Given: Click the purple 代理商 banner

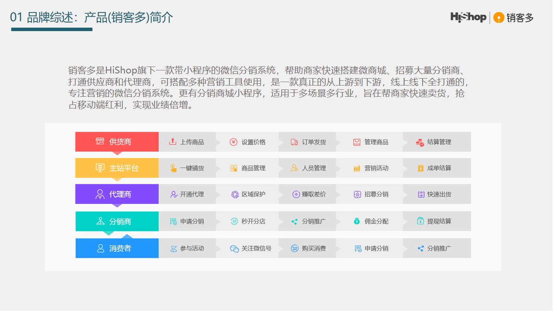Looking at the screenshot, I should (117, 194).
